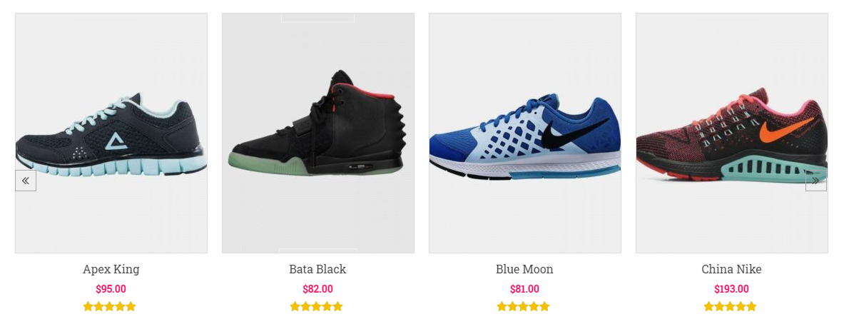This screenshot has height=319, width=844.
Task: Click the previous carousel arrow
Action: coord(25,181)
